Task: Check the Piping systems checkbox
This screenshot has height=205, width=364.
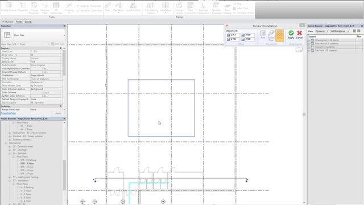Action: click(x=312, y=47)
